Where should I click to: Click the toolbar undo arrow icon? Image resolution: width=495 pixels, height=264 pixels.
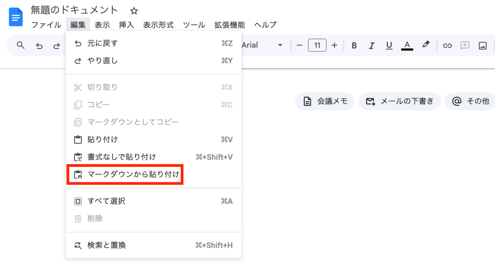[x=39, y=46]
